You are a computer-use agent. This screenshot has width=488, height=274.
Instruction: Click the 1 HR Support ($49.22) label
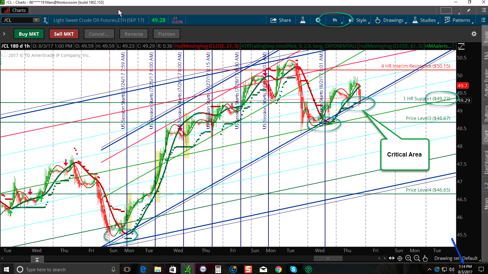point(426,99)
